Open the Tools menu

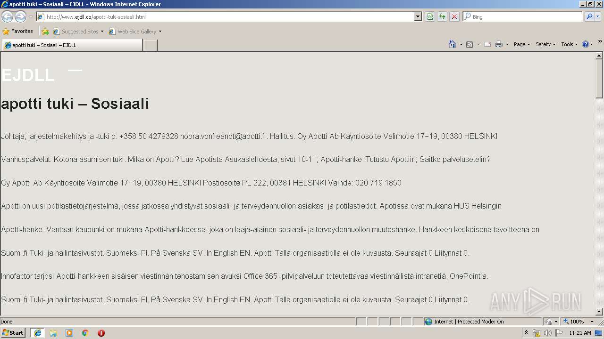tap(570, 44)
